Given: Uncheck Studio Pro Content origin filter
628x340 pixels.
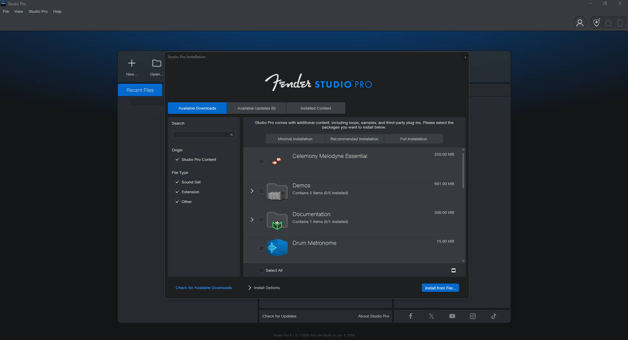Looking at the screenshot, I should point(177,160).
